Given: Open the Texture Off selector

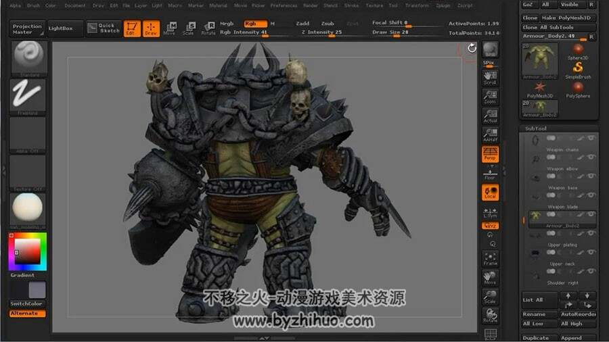Looking at the screenshot, I should coord(27,173).
